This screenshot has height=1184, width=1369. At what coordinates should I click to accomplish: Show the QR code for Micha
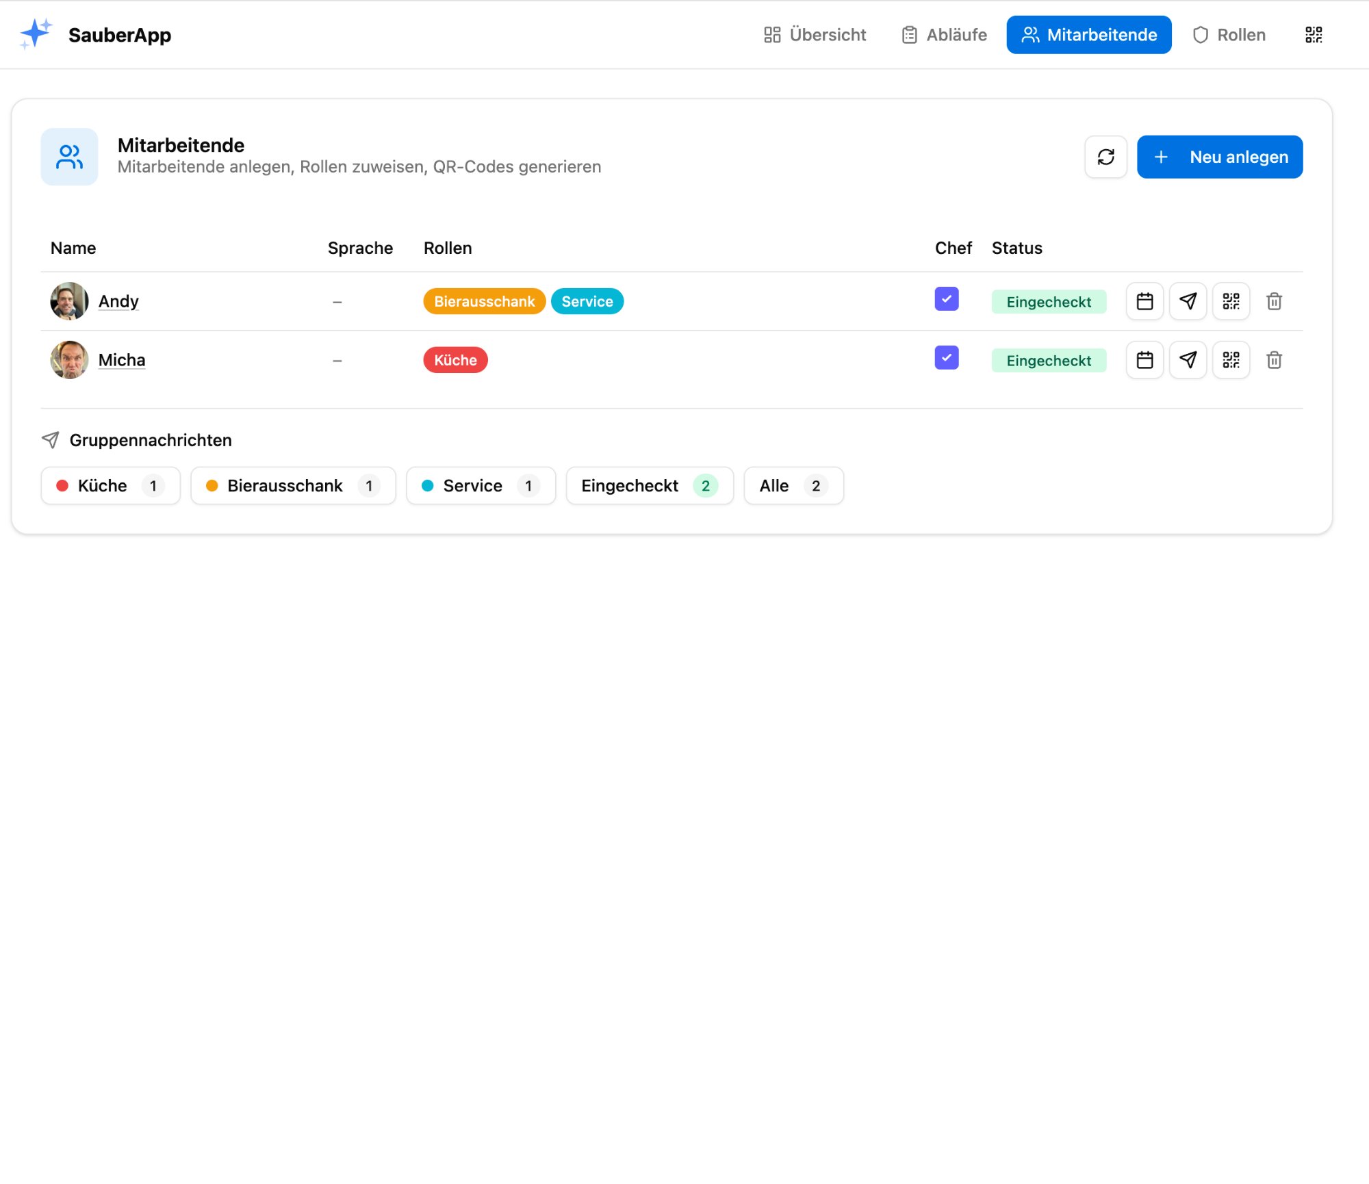[1231, 360]
